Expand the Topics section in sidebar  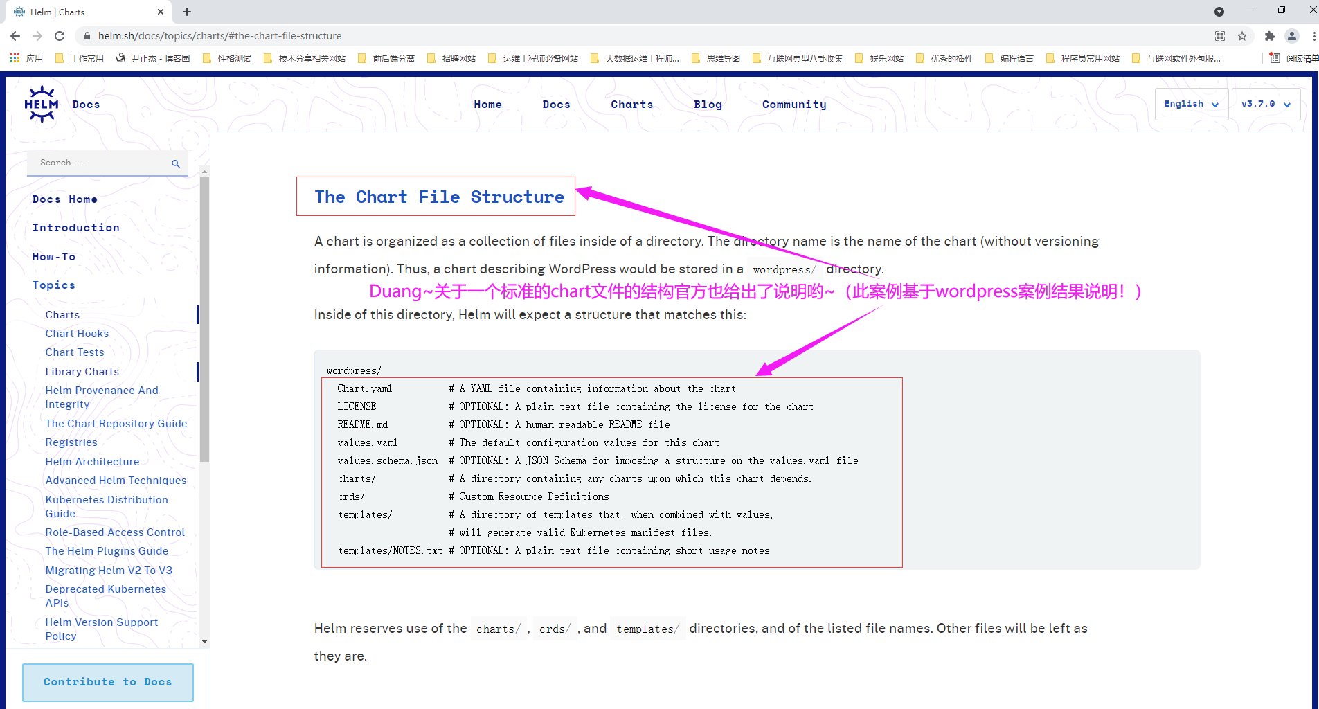pyautogui.click(x=54, y=285)
